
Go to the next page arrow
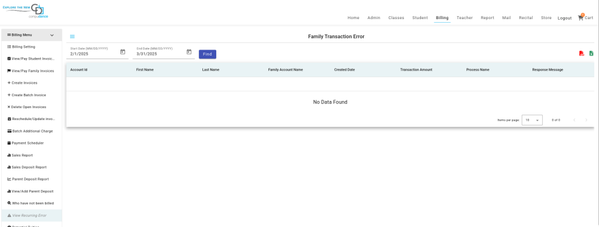point(586,120)
